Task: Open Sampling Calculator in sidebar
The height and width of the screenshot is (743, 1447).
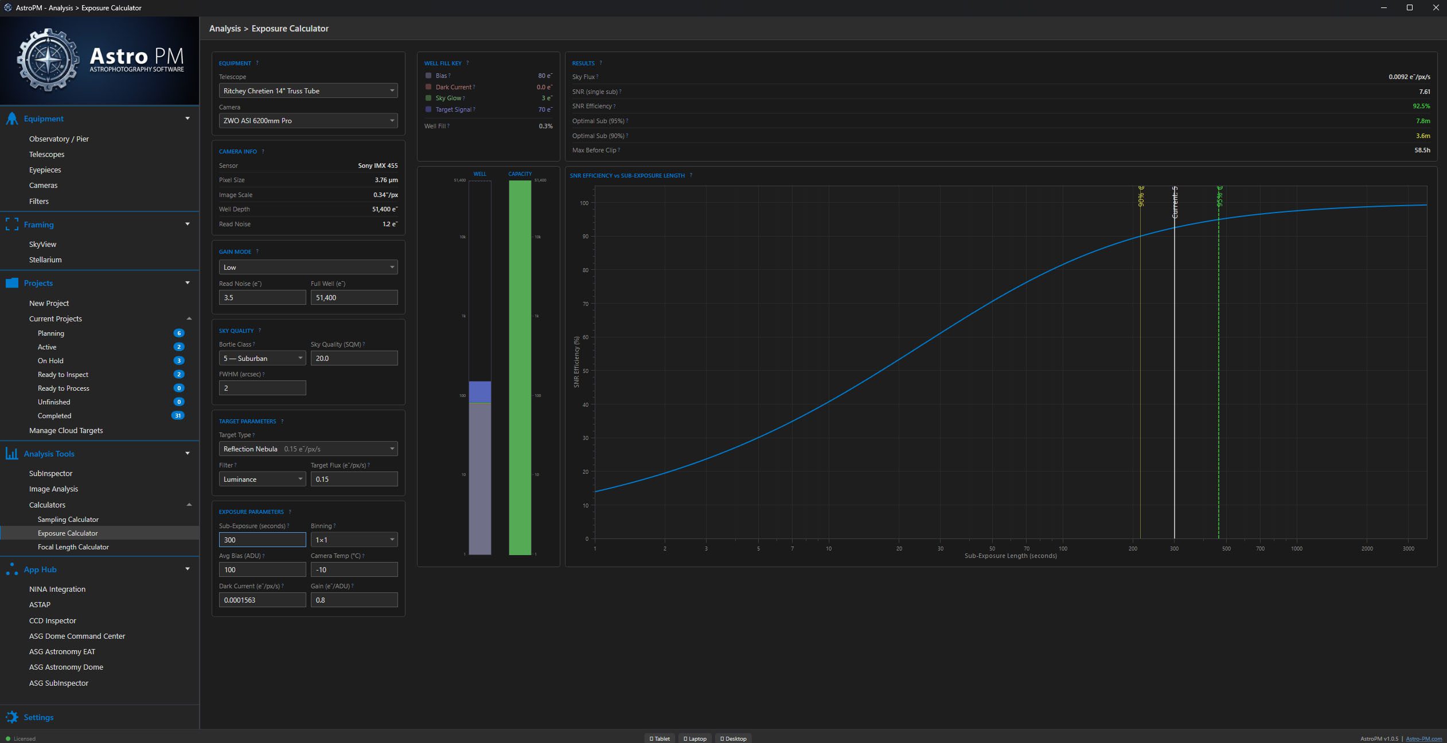Action: 68,520
